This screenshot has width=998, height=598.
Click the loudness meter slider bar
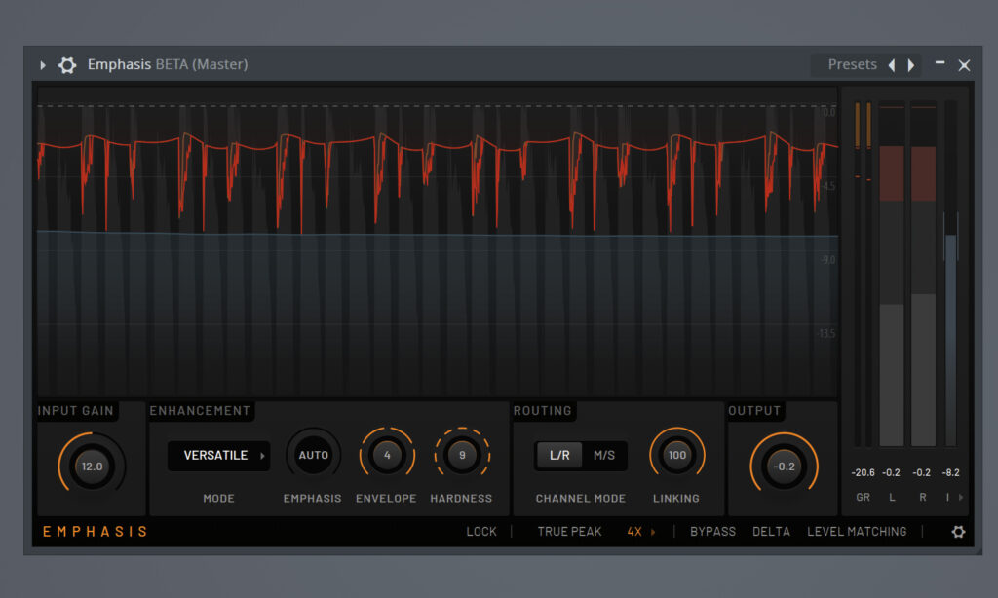click(x=950, y=274)
